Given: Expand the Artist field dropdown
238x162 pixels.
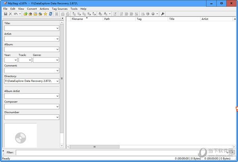Looking at the screenshot, I should (58, 39).
